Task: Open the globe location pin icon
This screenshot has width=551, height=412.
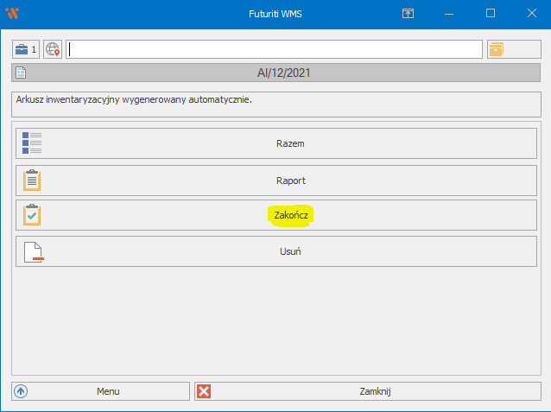Action: pyautogui.click(x=54, y=49)
